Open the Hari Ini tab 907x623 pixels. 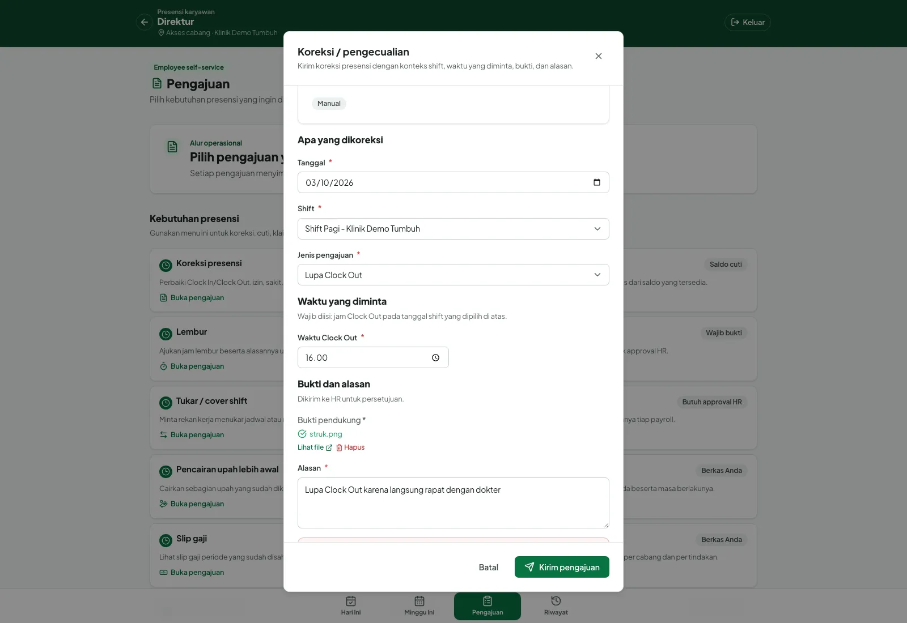pyautogui.click(x=351, y=605)
